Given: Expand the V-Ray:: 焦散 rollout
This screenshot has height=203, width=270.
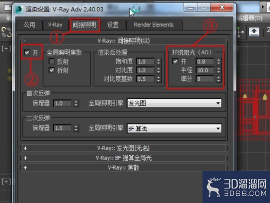Looking at the screenshot, I should point(124,168).
